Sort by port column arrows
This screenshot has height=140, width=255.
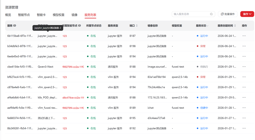point(137,26)
